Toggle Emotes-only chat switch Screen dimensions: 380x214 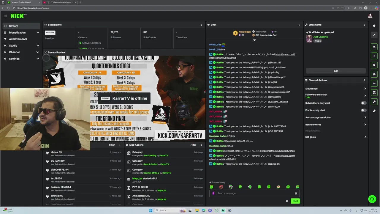(x=363, y=110)
